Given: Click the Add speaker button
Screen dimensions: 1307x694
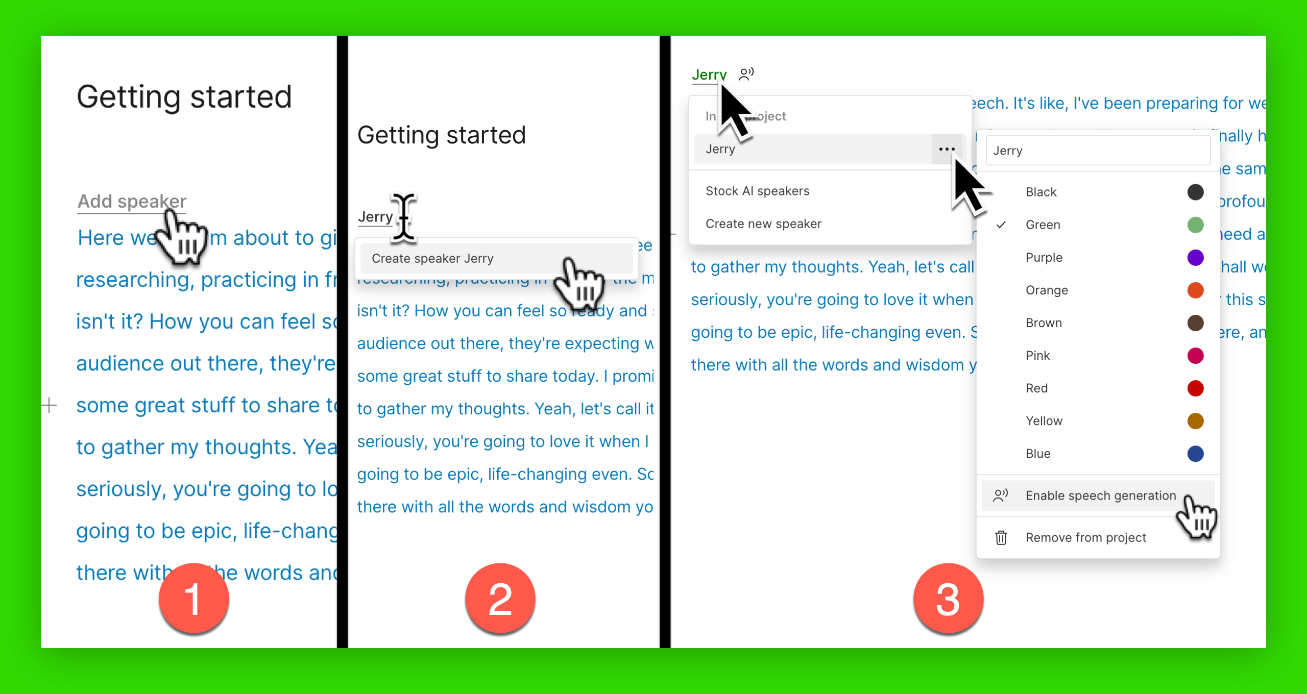Looking at the screenshot, I should pyautogui.click(x=131, y=200).
